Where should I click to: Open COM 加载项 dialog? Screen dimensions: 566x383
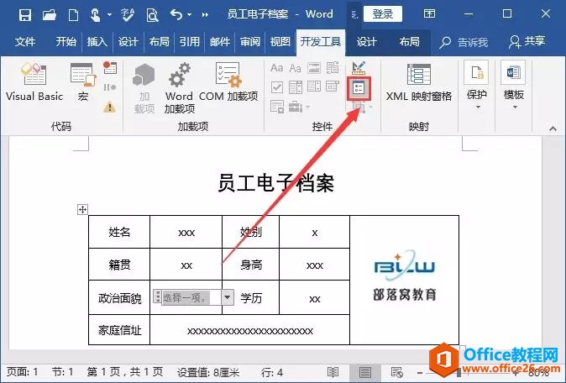(x=228, y=81)
